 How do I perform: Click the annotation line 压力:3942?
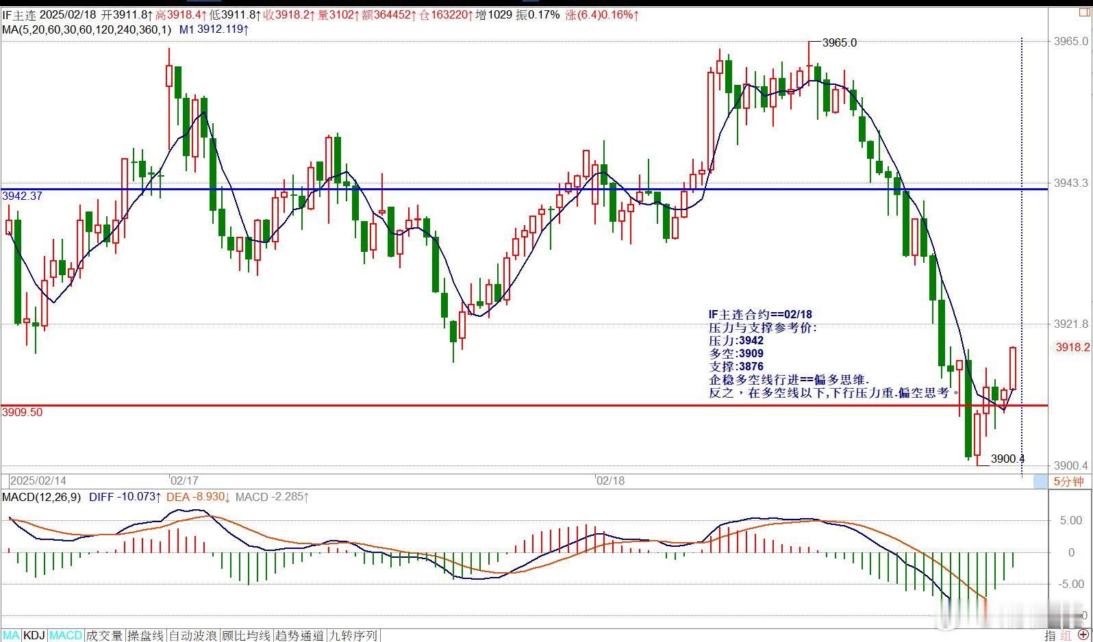click(x=736, y=340)
